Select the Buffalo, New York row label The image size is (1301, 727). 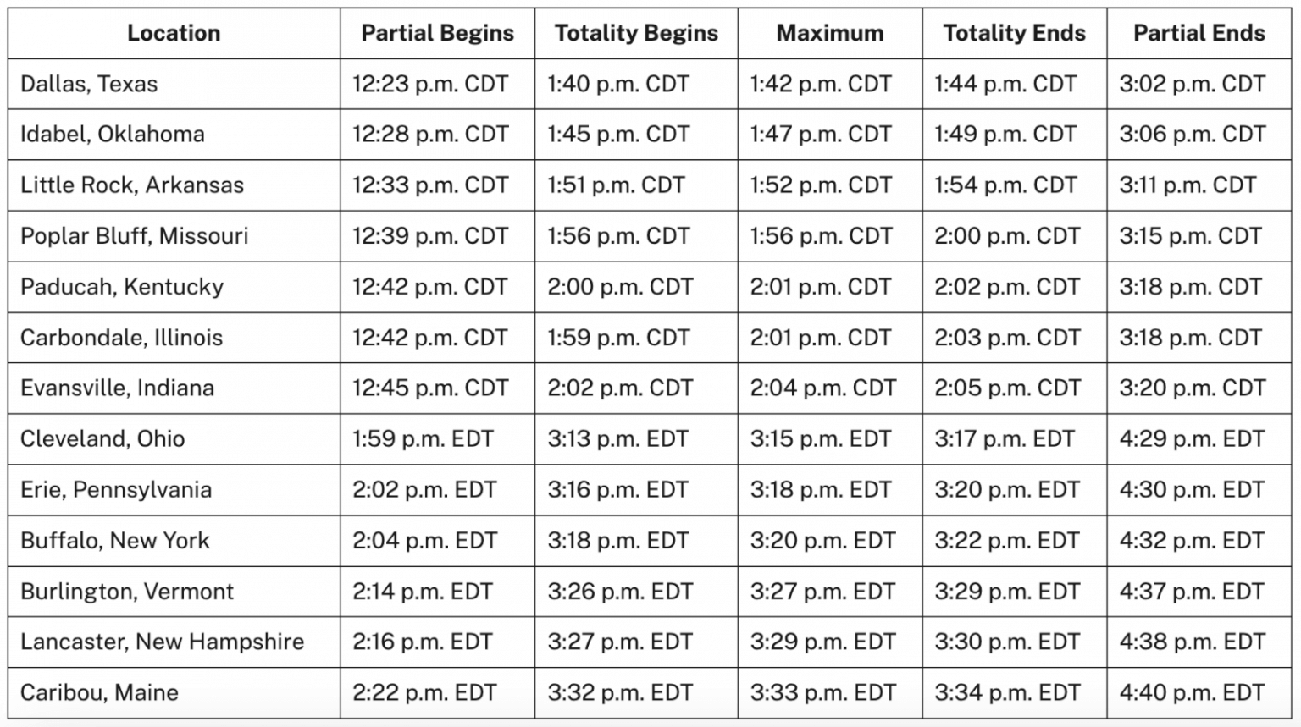(115, 540)
